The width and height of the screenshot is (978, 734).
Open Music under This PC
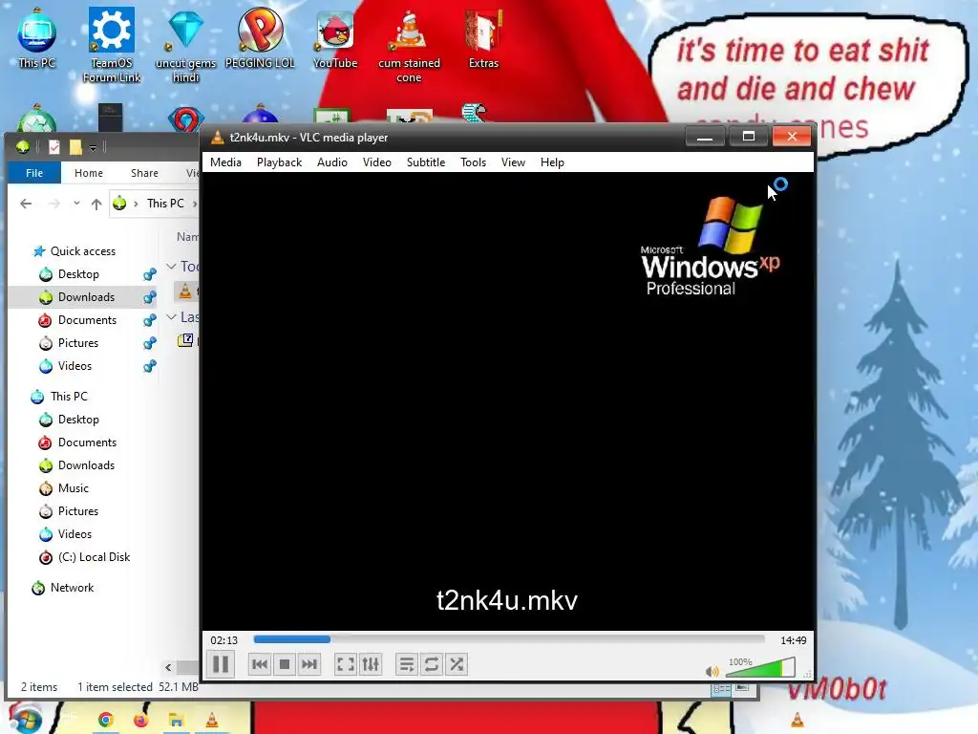(73, 488)
